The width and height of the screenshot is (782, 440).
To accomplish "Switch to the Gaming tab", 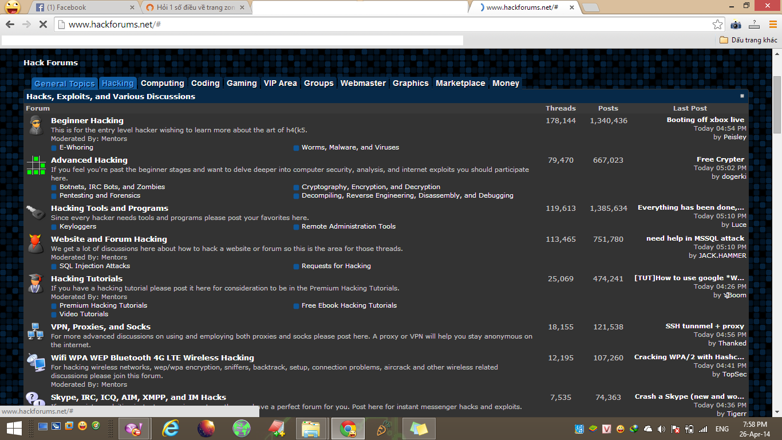I will tap(242, 83).
